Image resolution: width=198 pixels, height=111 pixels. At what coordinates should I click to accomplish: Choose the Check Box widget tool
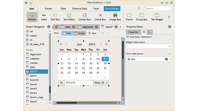pyautogui.click(x=100, y=17)
